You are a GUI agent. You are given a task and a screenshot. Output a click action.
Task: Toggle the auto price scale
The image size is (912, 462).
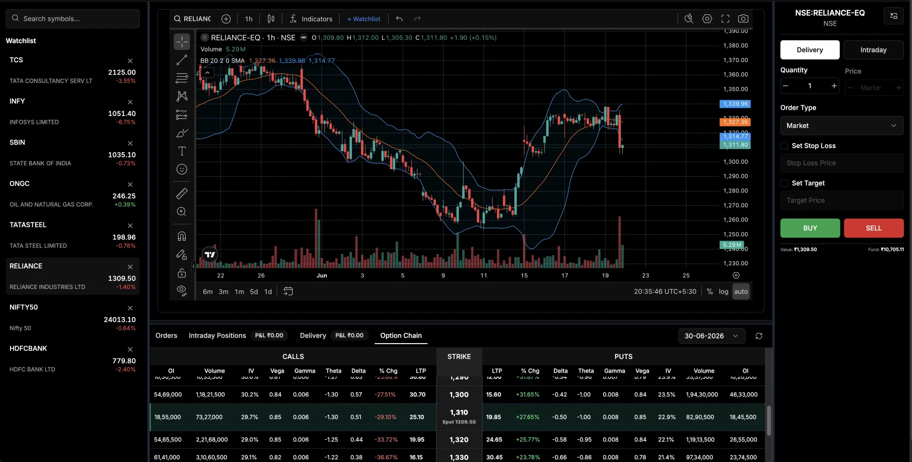741,291
